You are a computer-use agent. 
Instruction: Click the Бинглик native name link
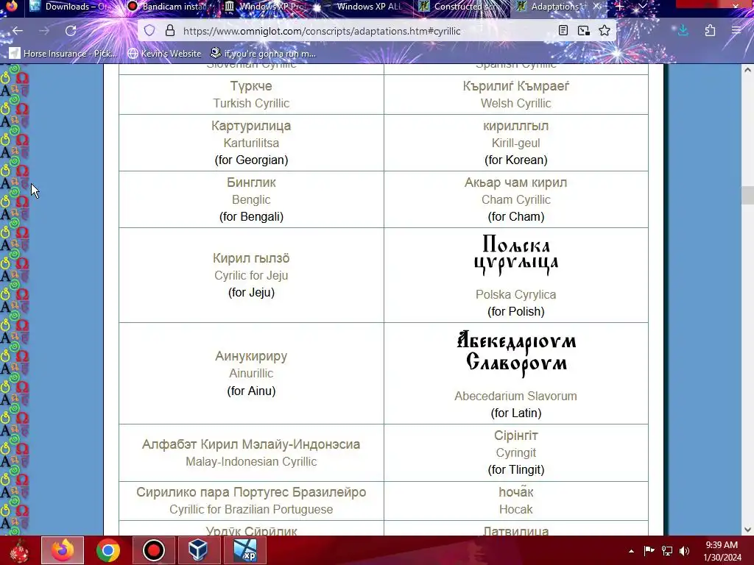click(251, 182)
